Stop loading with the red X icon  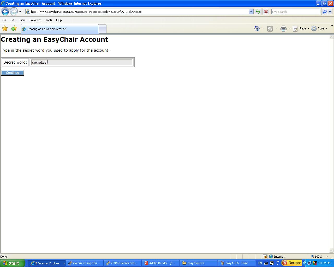266,12
